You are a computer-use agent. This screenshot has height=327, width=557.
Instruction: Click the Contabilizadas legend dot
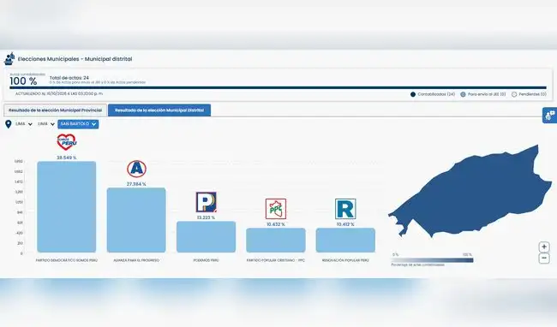point(413,94)
